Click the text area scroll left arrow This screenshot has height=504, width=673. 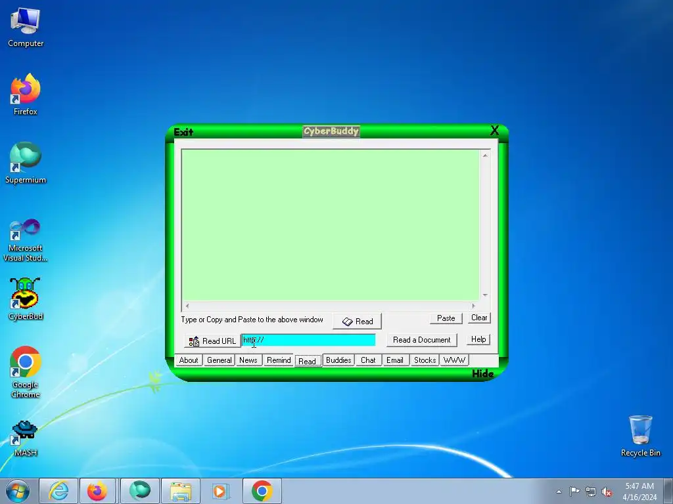point(187,306)
